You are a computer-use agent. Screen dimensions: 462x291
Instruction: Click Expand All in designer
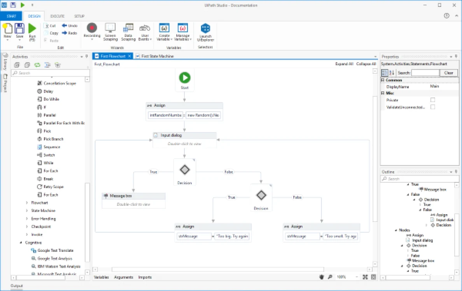pos(344,64)
